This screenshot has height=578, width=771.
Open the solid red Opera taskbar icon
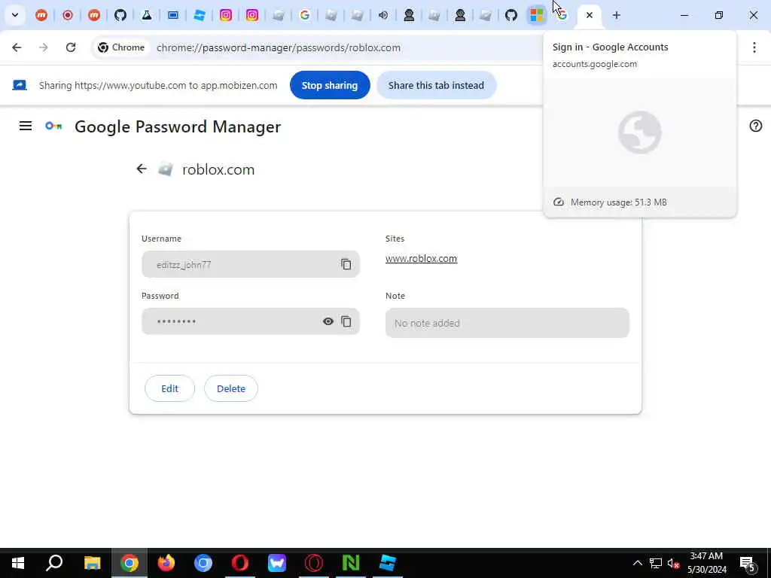pos(240,563)
